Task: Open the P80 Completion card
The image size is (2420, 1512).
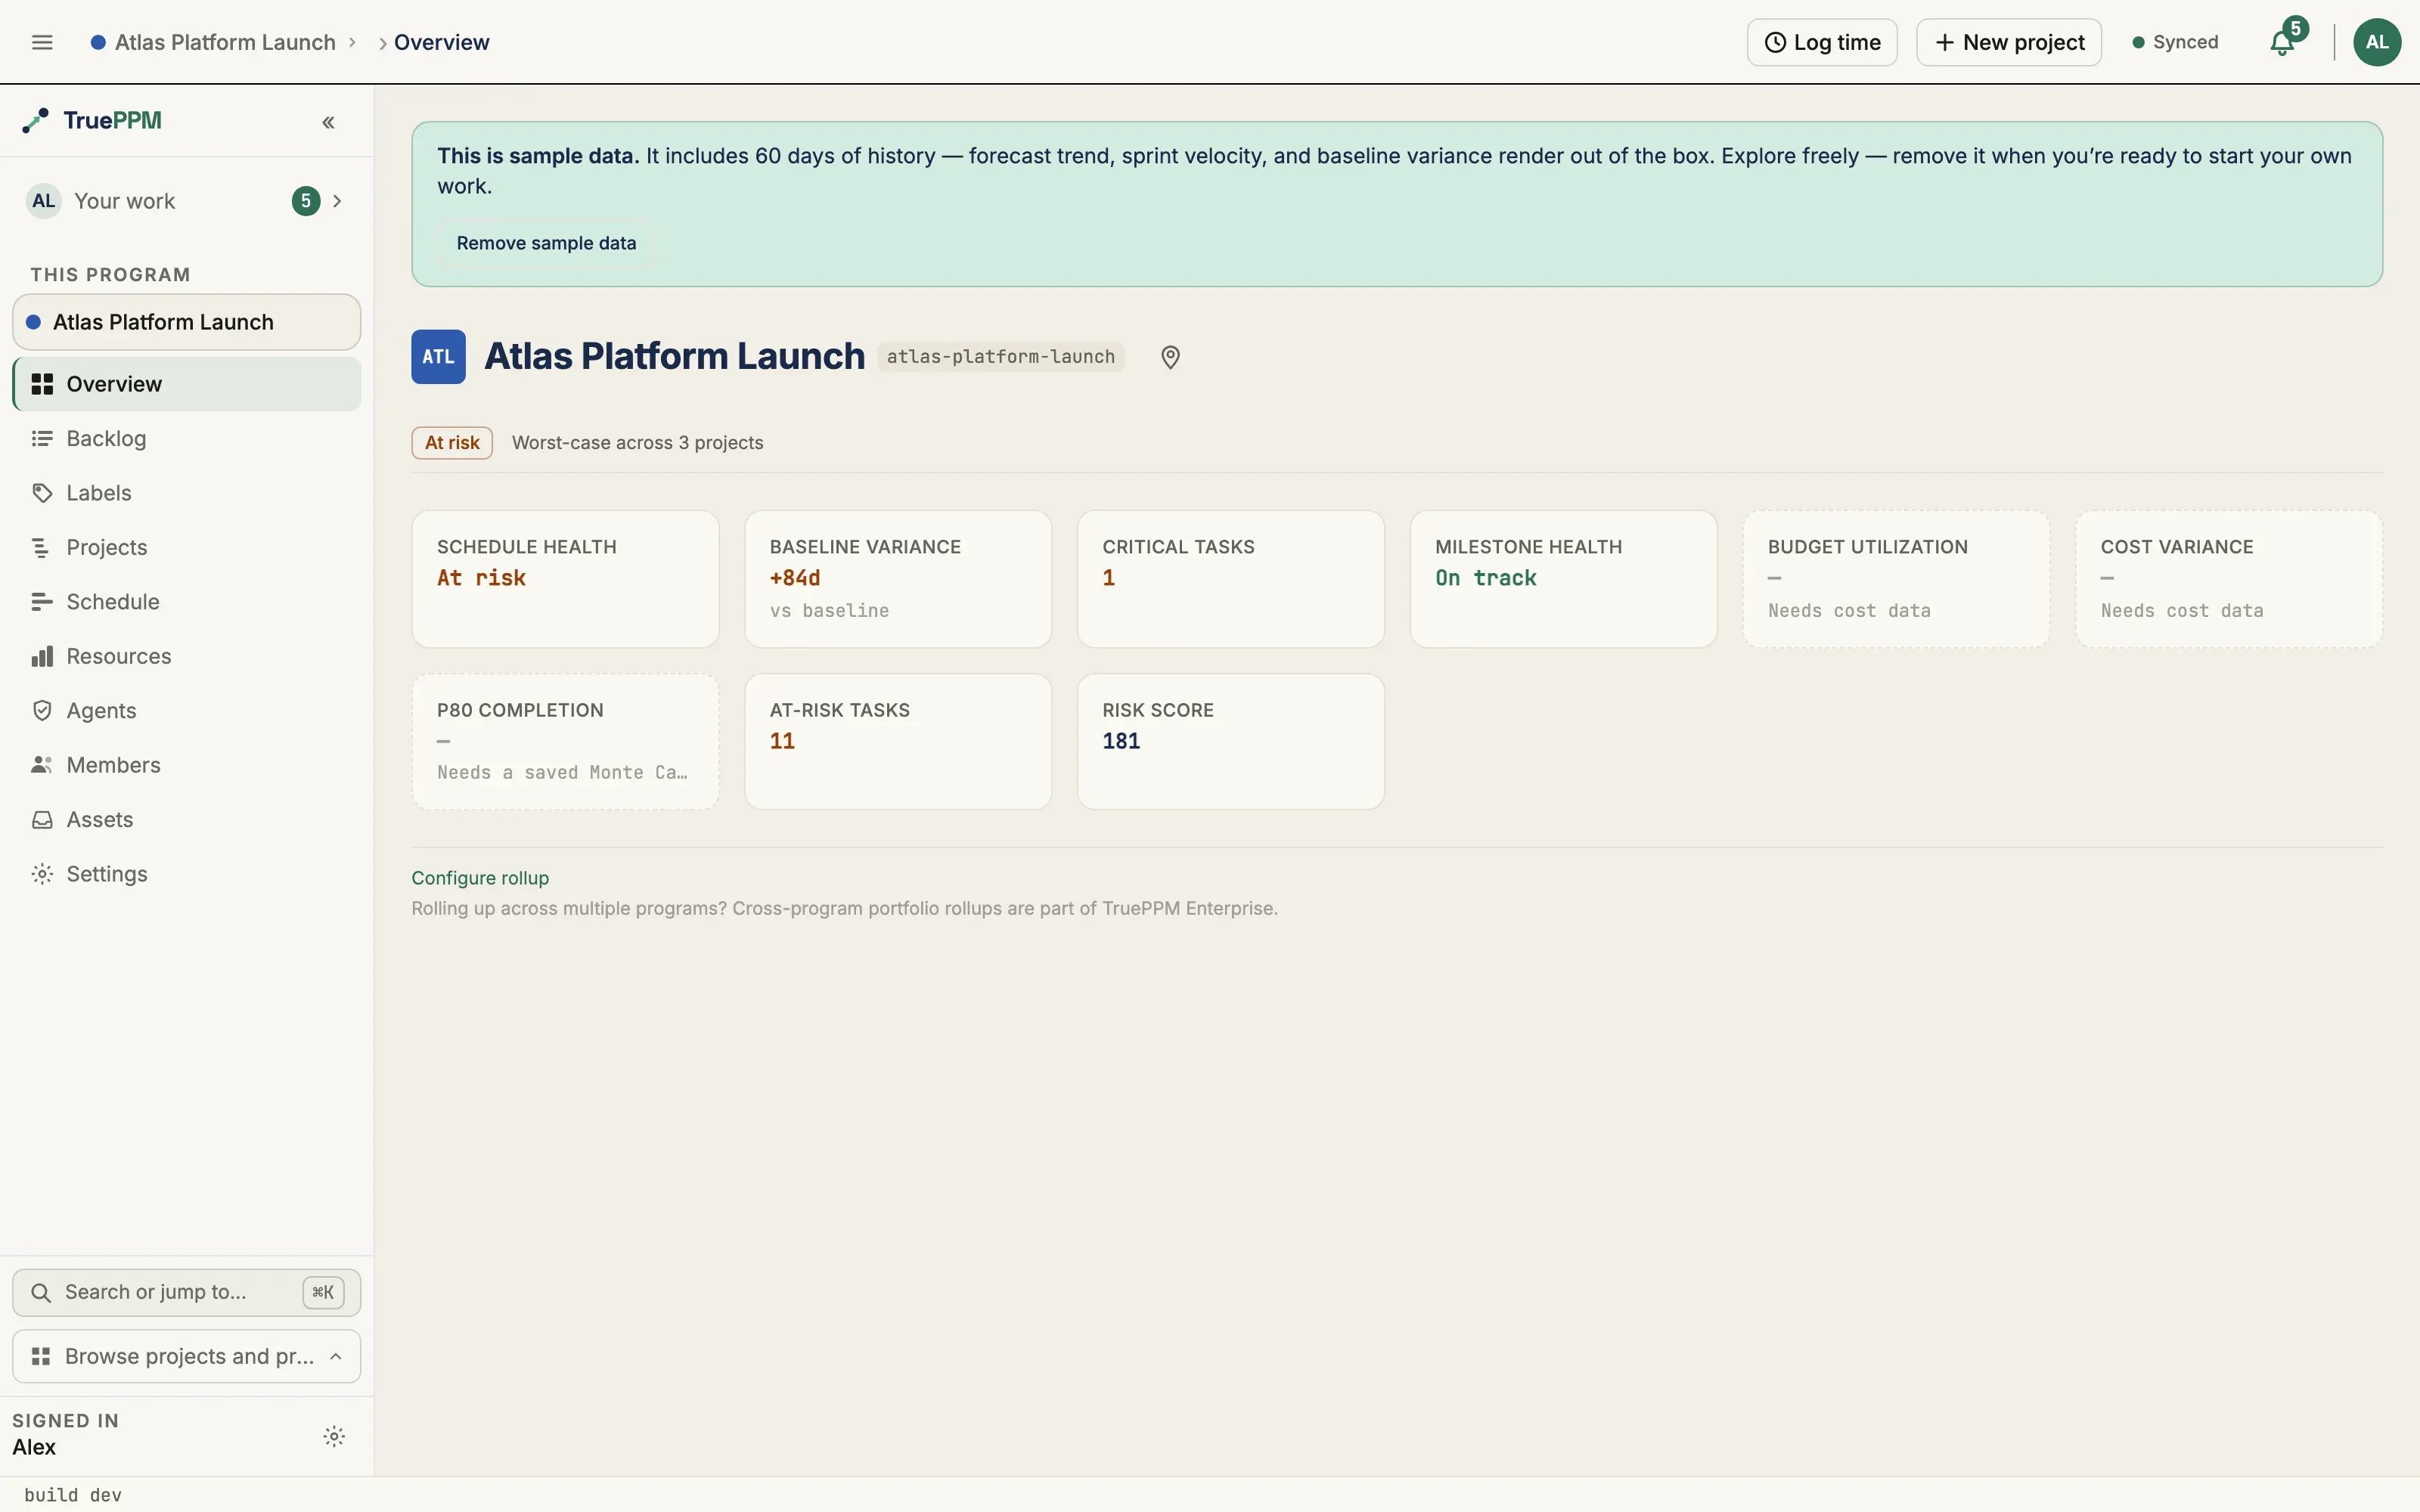Action: pos(565,741)
